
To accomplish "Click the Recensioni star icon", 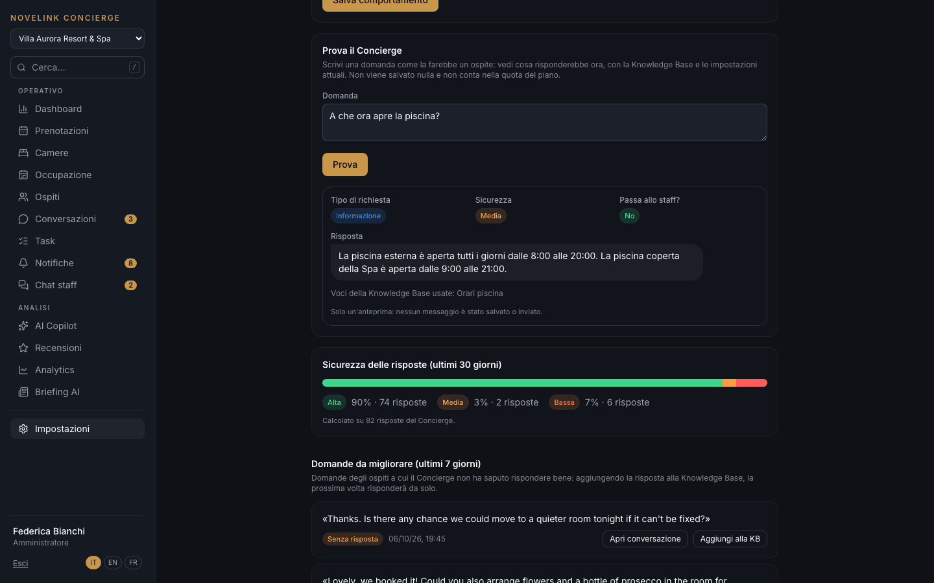I will (23, 348).
